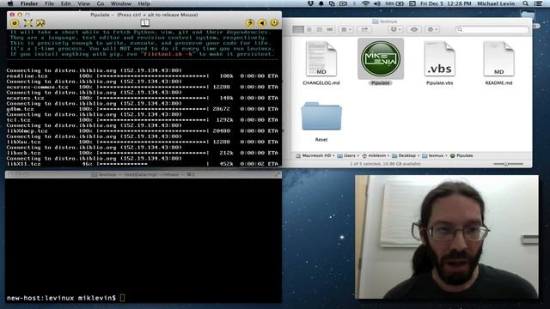The image size is (550, 309).
Task: Click the Michael Levin user name in menu bar
Action: [496, 3]
